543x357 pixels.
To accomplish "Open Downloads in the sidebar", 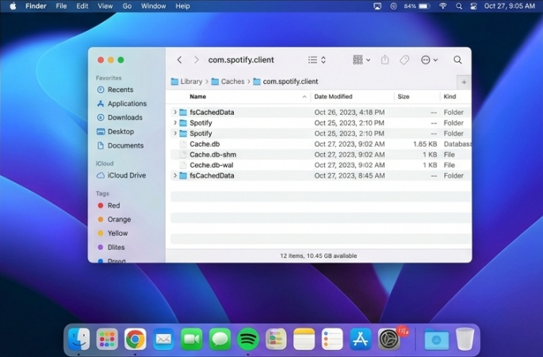I will click(120, 117).
